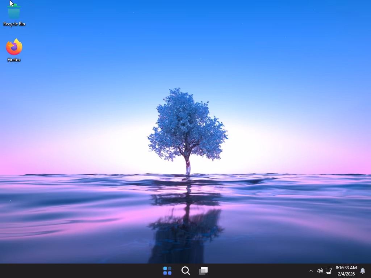Open the Windows Start menu

167,271
